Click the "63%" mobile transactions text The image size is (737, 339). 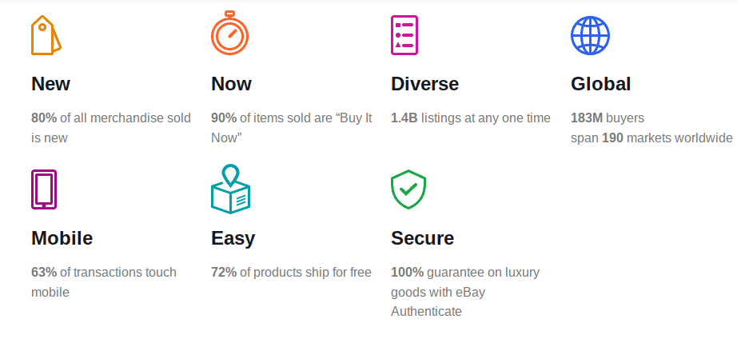click(44, 272)
